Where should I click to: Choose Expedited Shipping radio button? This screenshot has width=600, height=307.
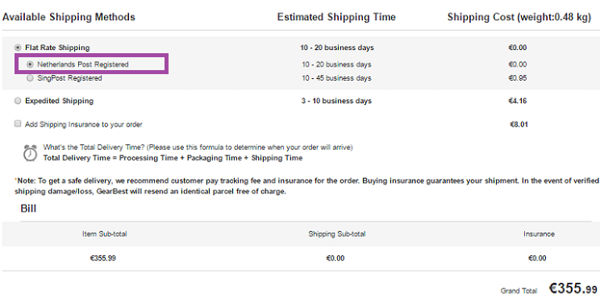pyautogui.click(x=18, y=101)
